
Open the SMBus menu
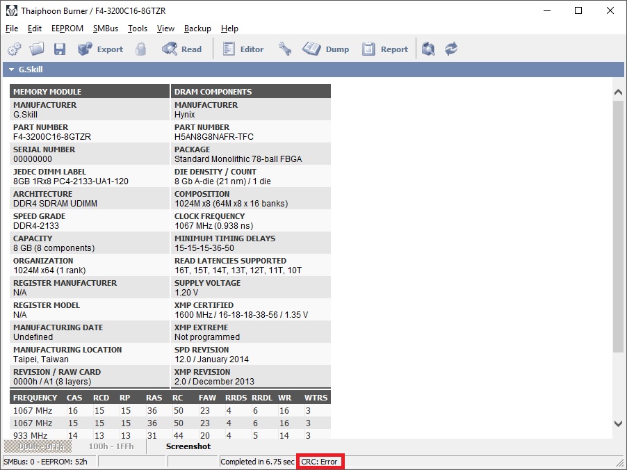coord(106,29)
